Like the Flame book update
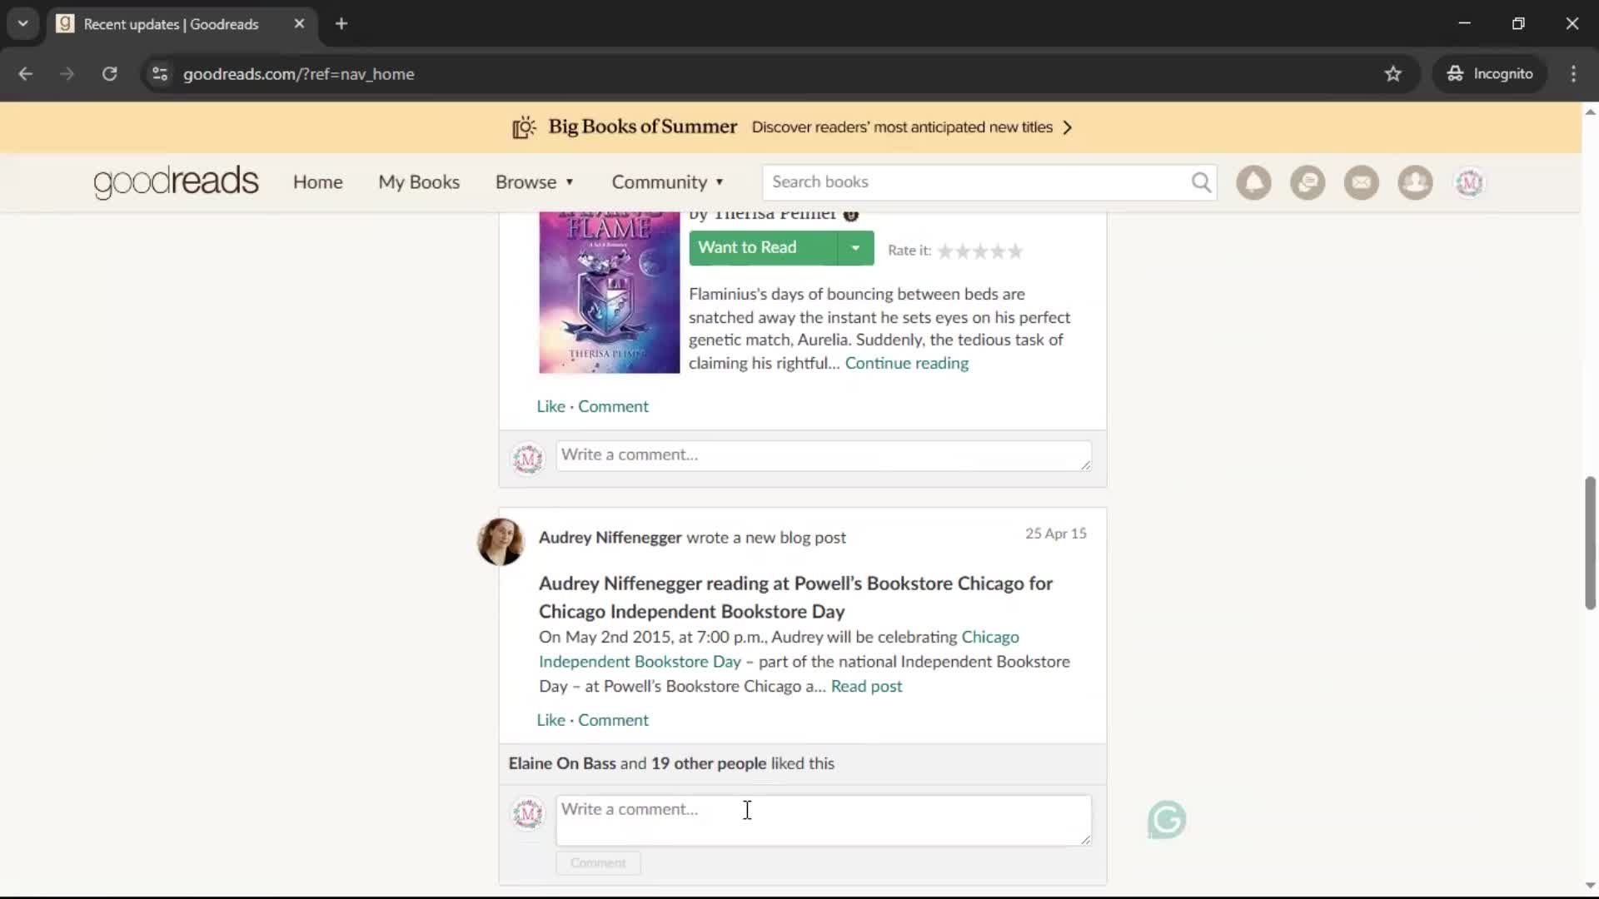This screenshot has width=1599, height=899. click(x=550, y=406)
